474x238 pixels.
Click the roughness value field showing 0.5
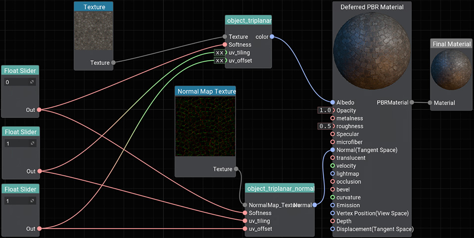tap(325, 126)
